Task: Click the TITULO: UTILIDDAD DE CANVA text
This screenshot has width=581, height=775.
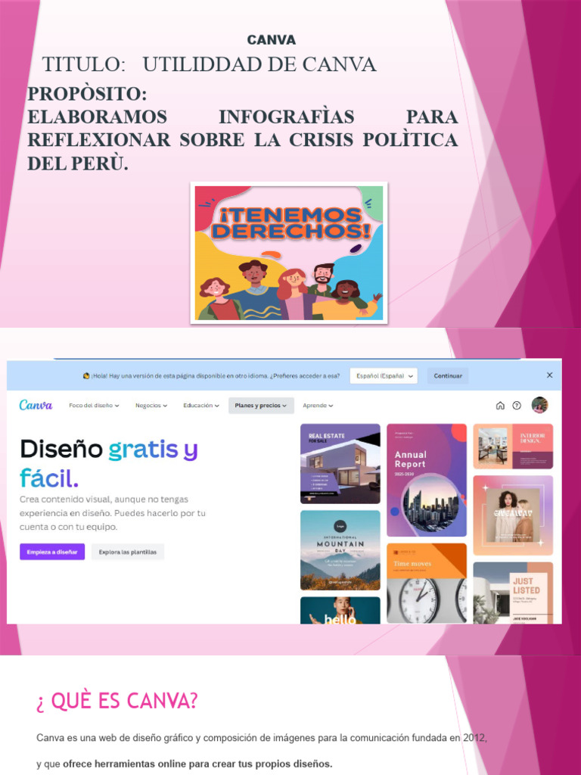Action: 209,64
